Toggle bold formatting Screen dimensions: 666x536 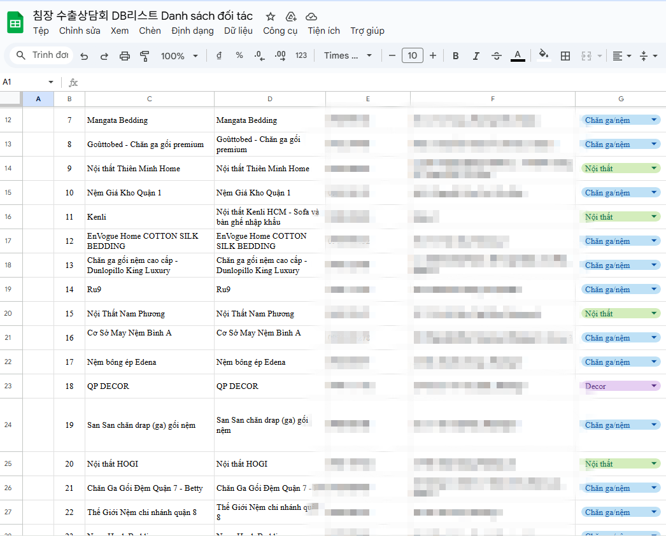click(x=456, y=56)
